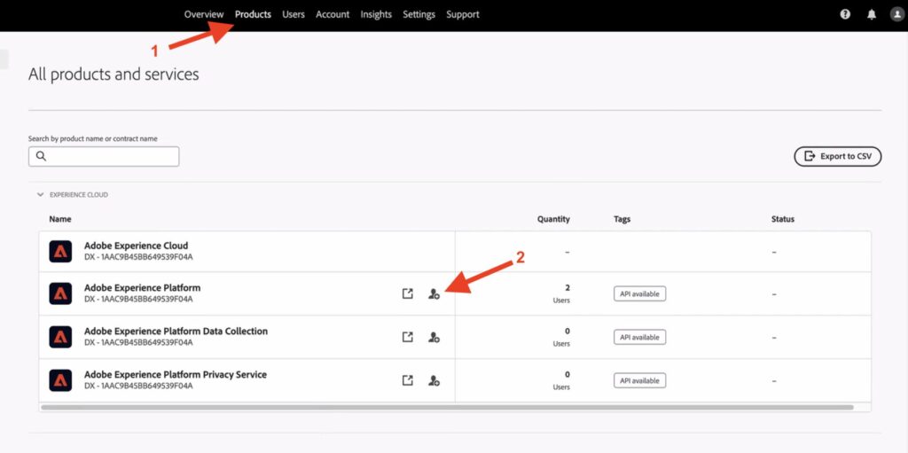The image size is (908, 453).
Task: Open the notifications bell
Action: [x=872, y=14]
